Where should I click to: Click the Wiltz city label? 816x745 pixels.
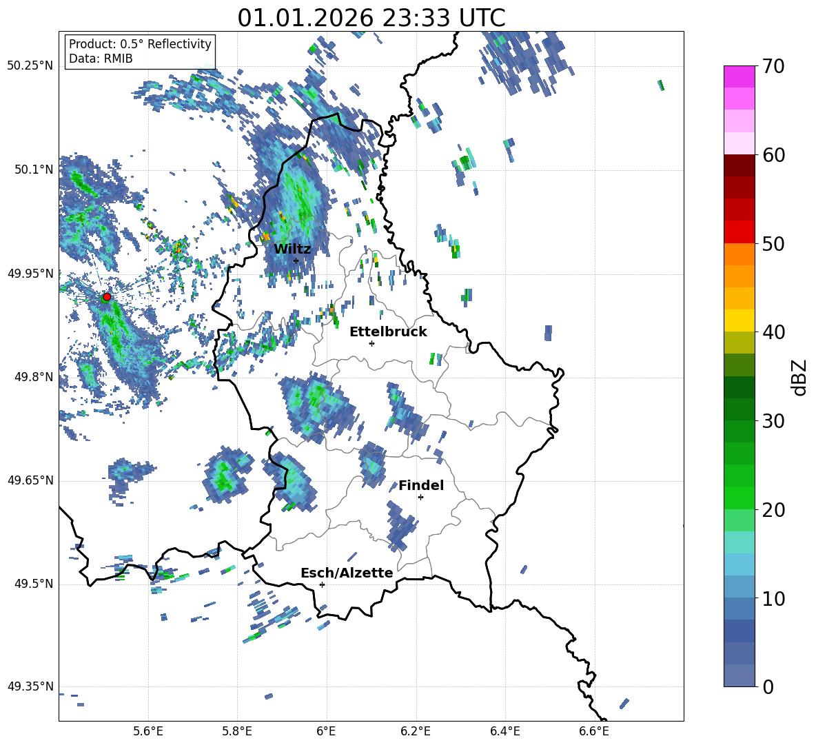292,249
